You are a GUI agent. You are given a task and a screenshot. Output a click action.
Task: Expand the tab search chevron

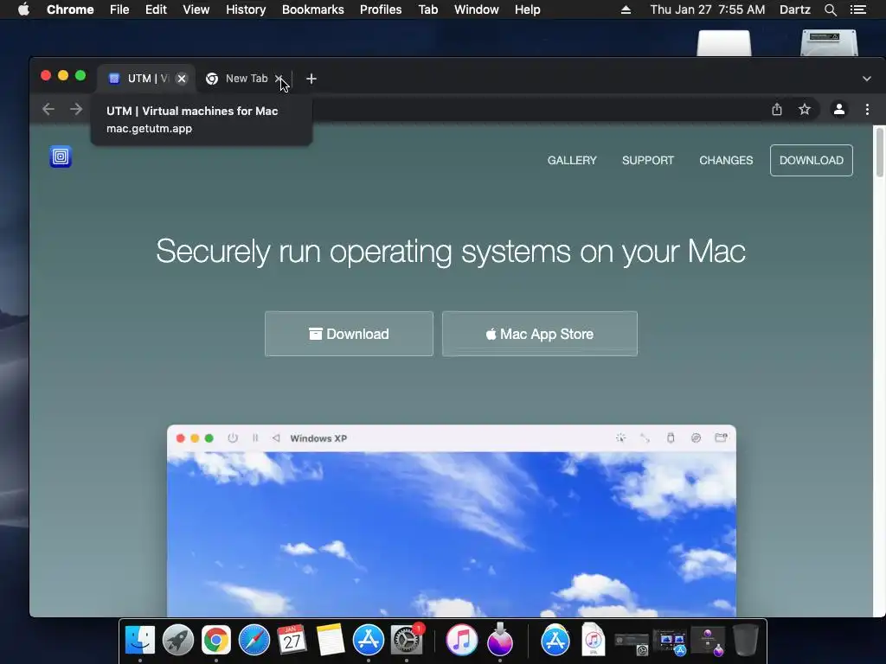click(x=867, y=79)
